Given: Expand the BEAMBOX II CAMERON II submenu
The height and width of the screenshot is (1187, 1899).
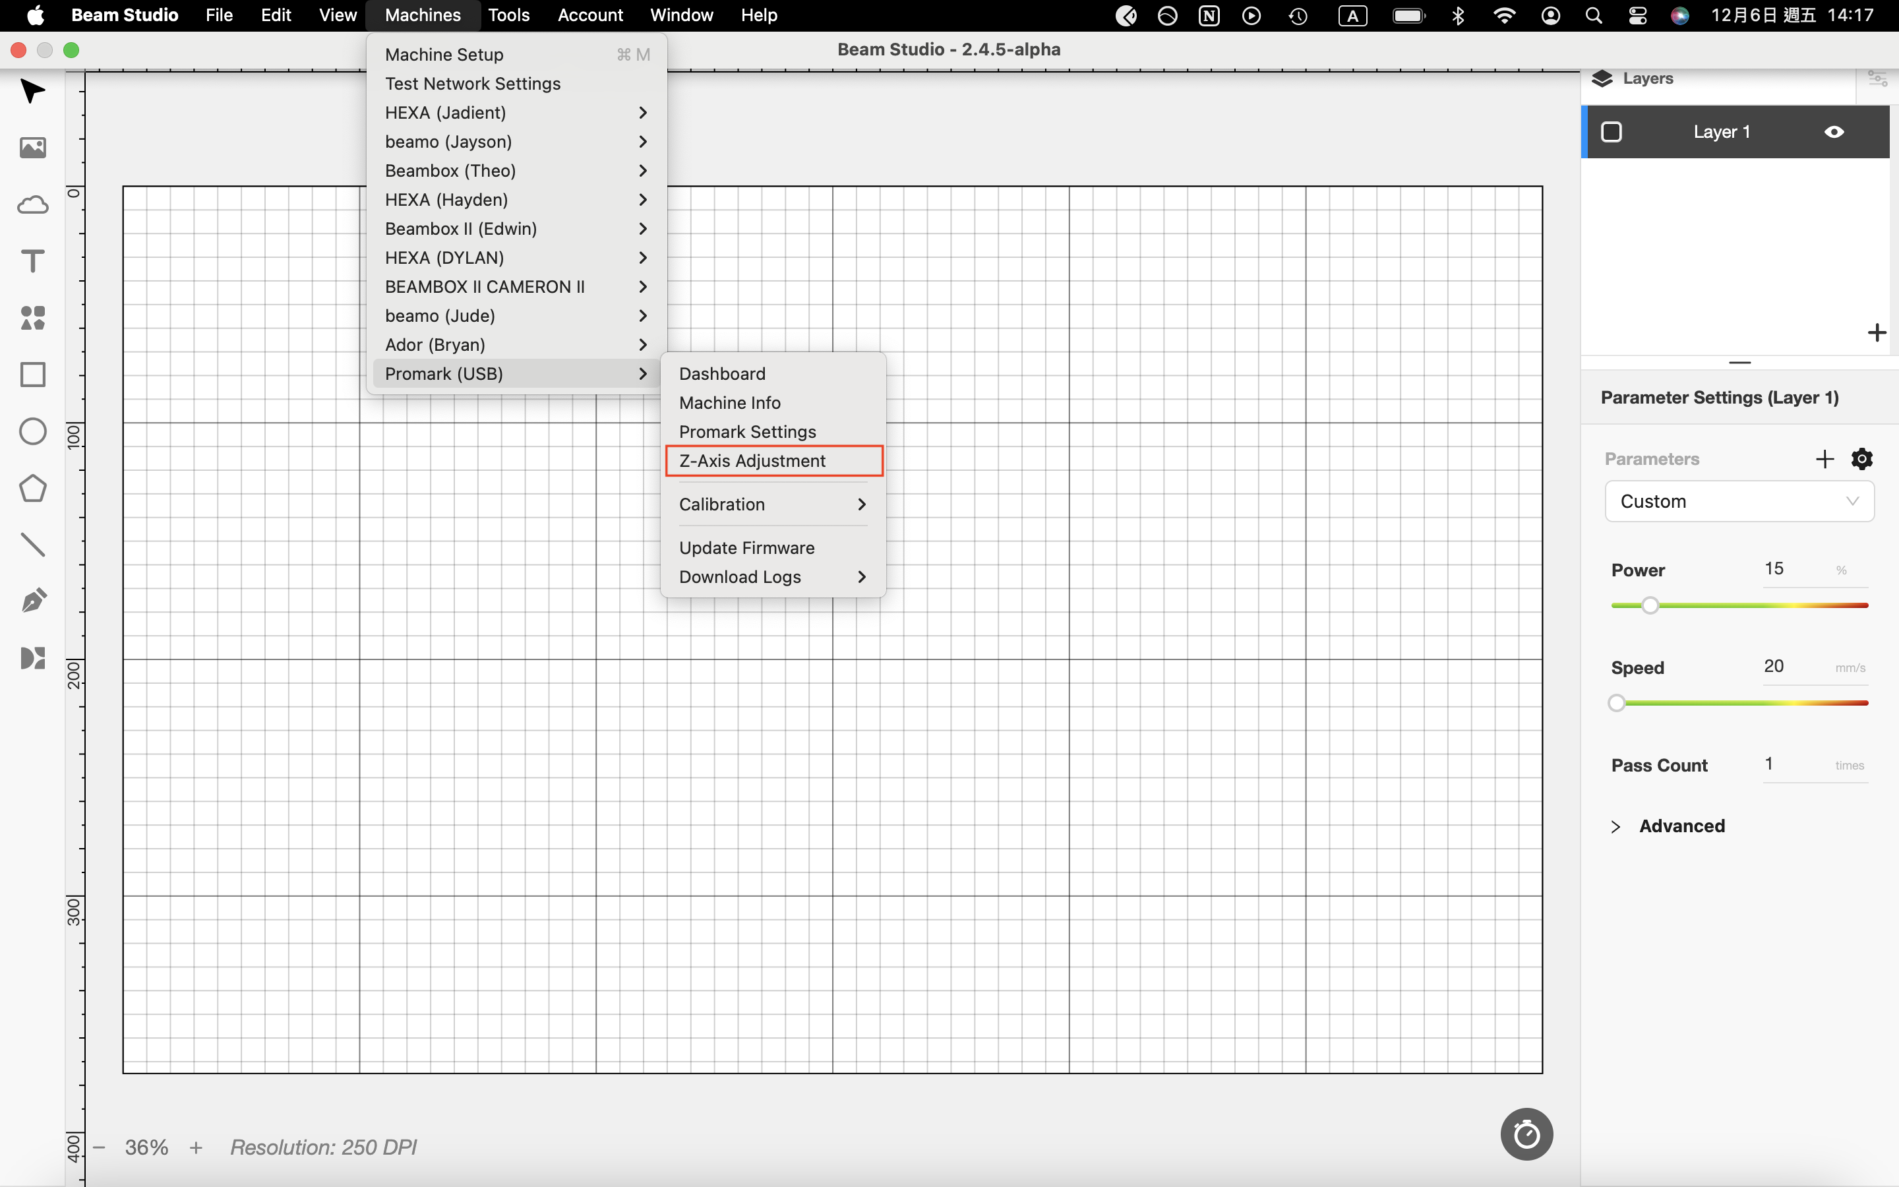Looking at the screenshot, I should pyautogui.click(x=516, y=287).
